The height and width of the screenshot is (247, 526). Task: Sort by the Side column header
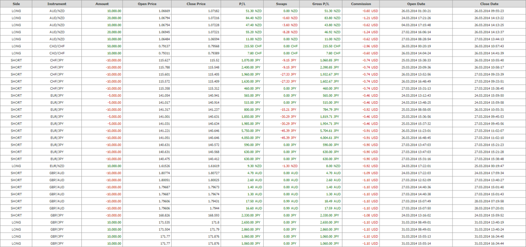pyautogui.click(x=16, y=4)
